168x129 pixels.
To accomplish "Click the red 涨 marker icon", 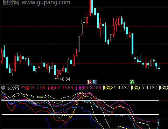I will (x=89, y=82).
